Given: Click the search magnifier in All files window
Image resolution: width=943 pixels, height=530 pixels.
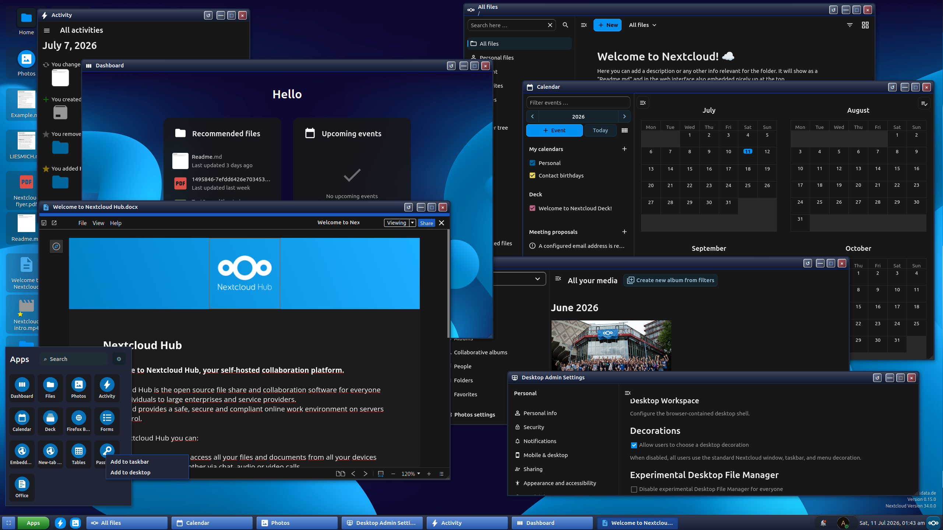Looking at the screenshot, I should click(x=565, y=25).
